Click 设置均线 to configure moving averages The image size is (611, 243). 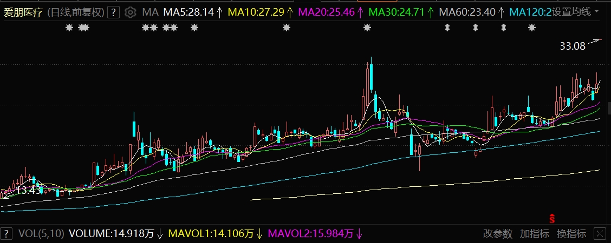click(x=571, y=12)
